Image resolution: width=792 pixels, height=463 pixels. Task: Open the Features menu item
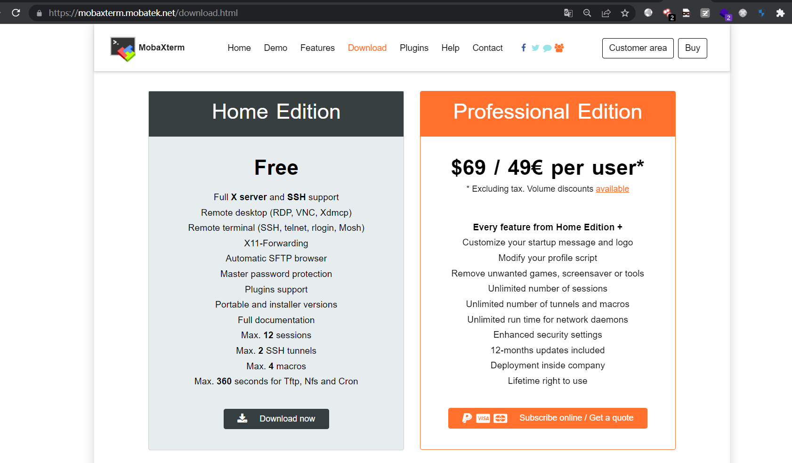pos(317,48)
